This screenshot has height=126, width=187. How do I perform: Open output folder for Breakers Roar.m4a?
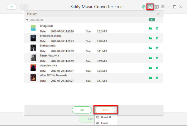pos(151,38)
